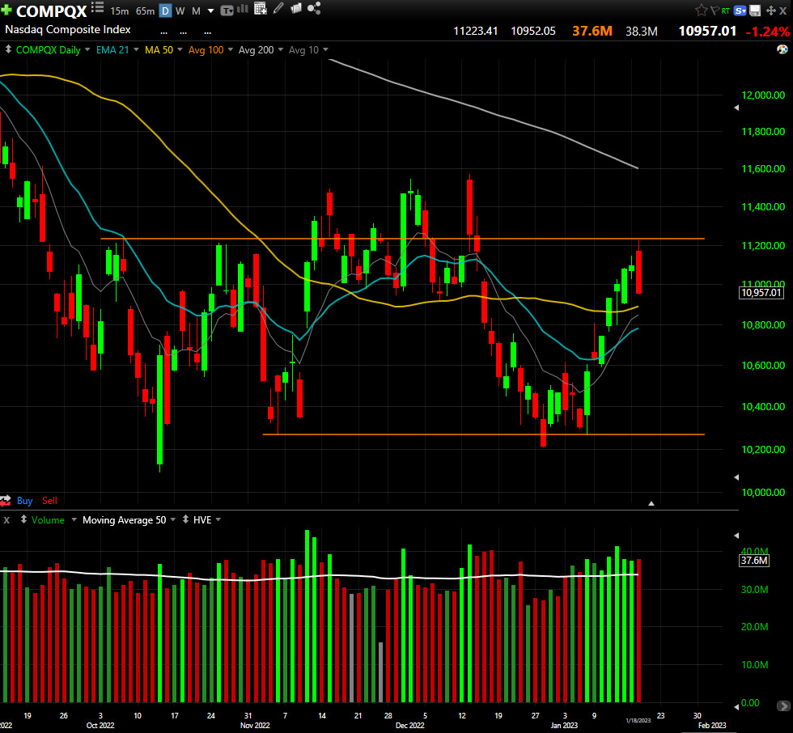Viewport: 793px width, 733px height.
Task: Click the Avg 200 indicator label
Action: [x=256, y=49]
